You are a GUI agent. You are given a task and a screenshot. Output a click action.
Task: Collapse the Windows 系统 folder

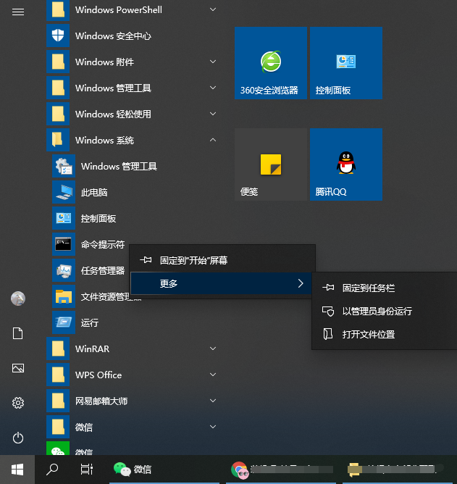pyautogui.click(x=213, y=140)
